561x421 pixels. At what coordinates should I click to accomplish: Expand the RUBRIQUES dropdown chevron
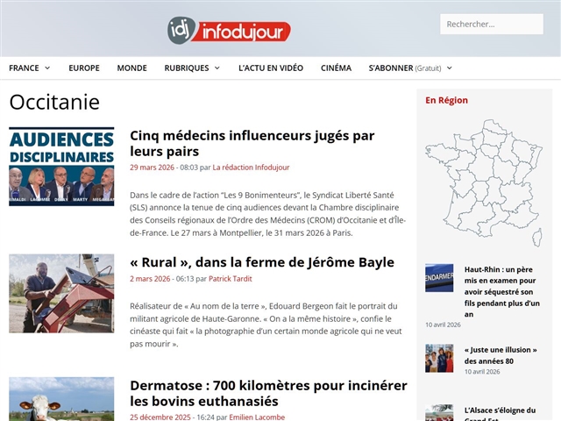(x=217, y=68)
